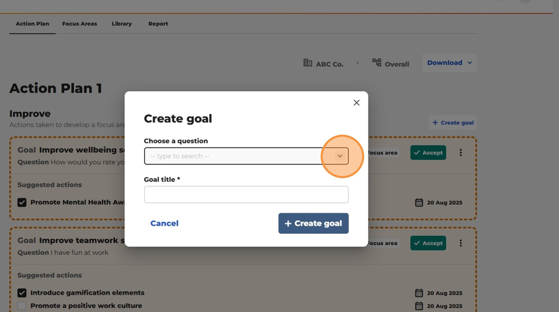This screenshot has width=559, height=312.
Task: Go to the Report tab
Action: point(158,24)
